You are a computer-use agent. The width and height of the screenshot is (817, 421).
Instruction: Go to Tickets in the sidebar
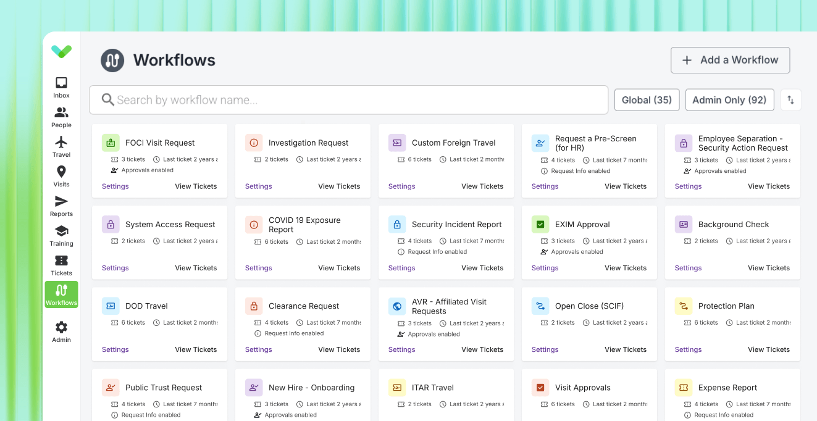61,265
